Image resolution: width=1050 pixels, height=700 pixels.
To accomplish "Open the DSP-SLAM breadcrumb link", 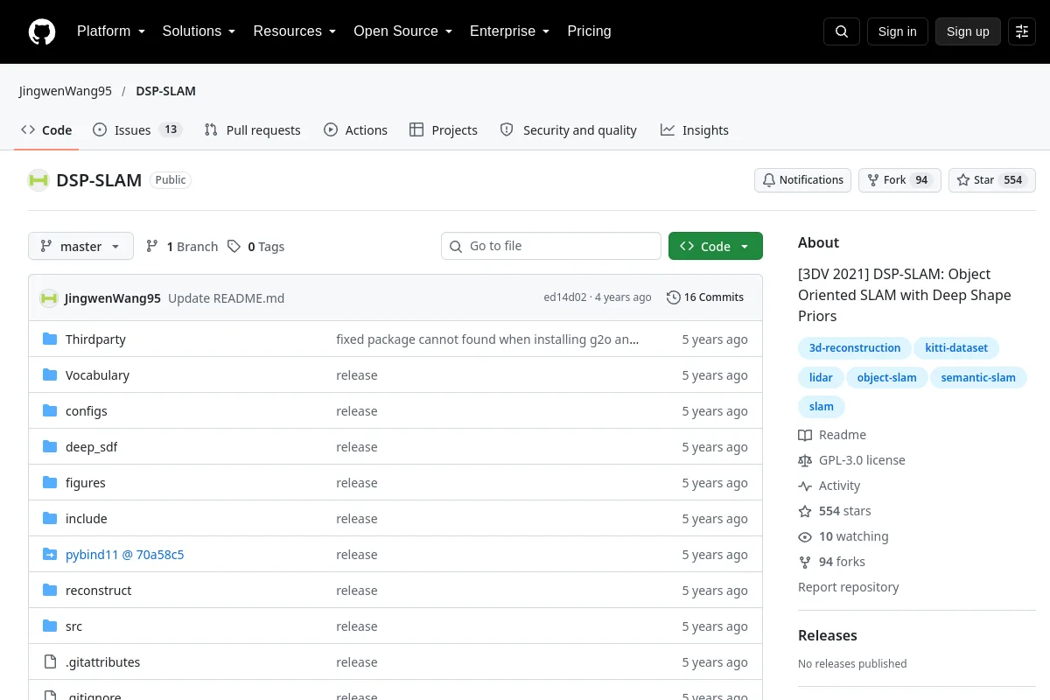I will coord(165,91).
